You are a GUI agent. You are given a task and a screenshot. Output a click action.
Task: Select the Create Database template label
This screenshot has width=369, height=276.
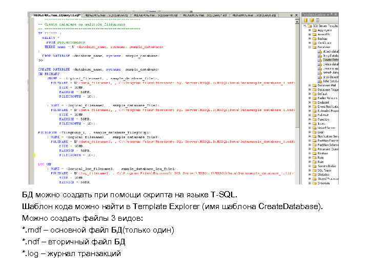[331, 60]
